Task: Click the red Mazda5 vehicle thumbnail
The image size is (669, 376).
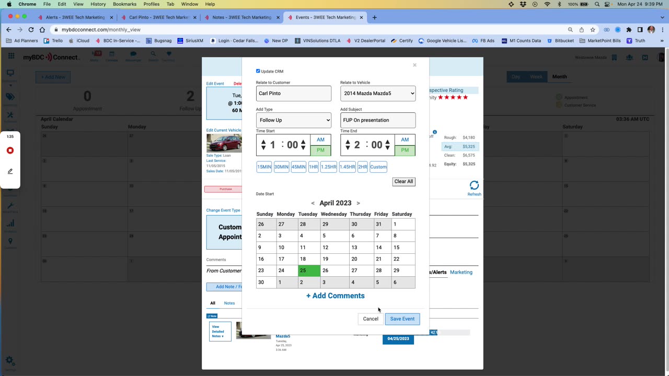Action: [224, 143]
